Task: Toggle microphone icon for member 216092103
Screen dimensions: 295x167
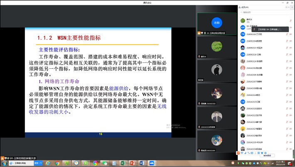Action: point(287,34)
